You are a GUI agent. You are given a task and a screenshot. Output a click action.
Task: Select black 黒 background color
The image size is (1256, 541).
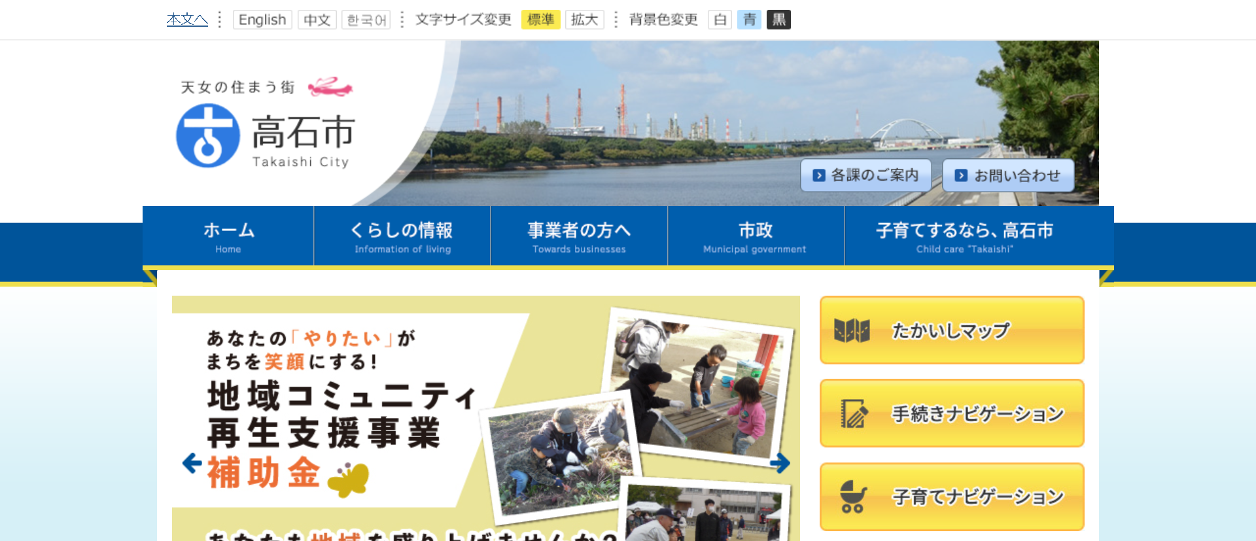tap(778, 20)
